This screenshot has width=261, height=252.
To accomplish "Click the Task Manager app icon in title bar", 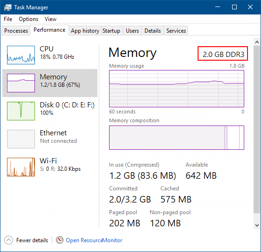I will tap(7, 7).
